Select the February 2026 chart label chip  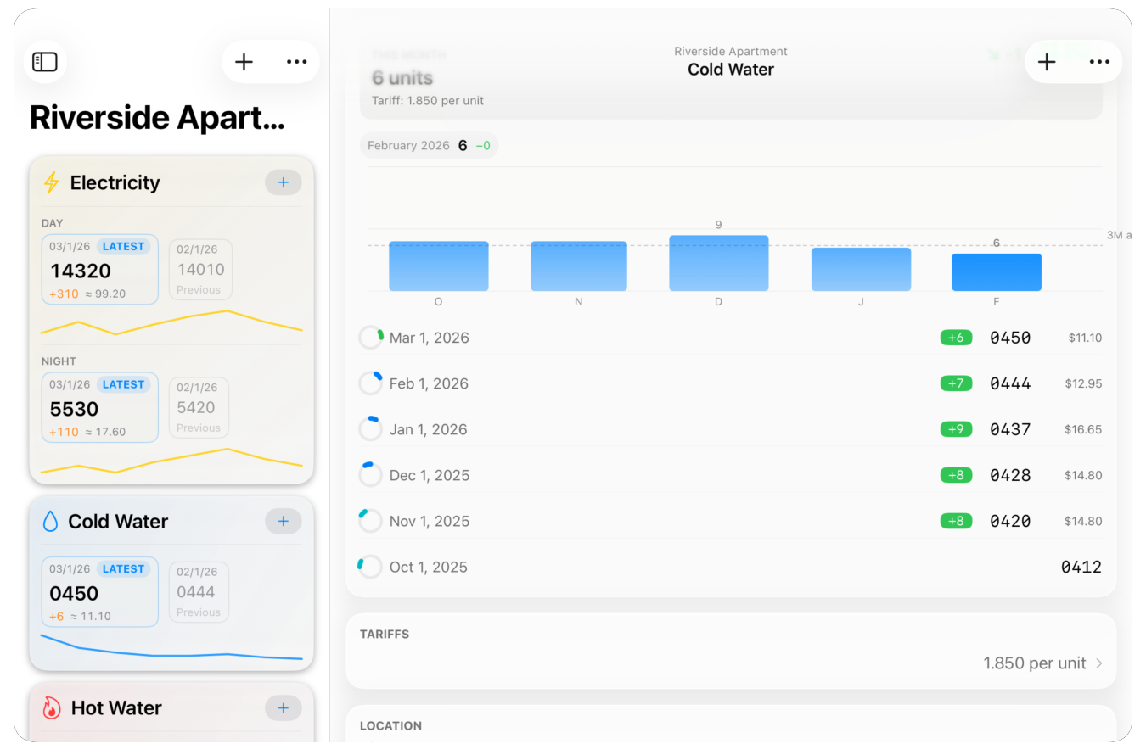point(429,145)
